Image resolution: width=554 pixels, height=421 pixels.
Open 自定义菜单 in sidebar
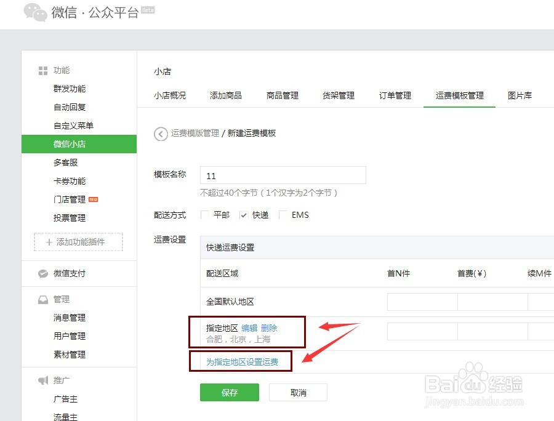pos(73,126)
